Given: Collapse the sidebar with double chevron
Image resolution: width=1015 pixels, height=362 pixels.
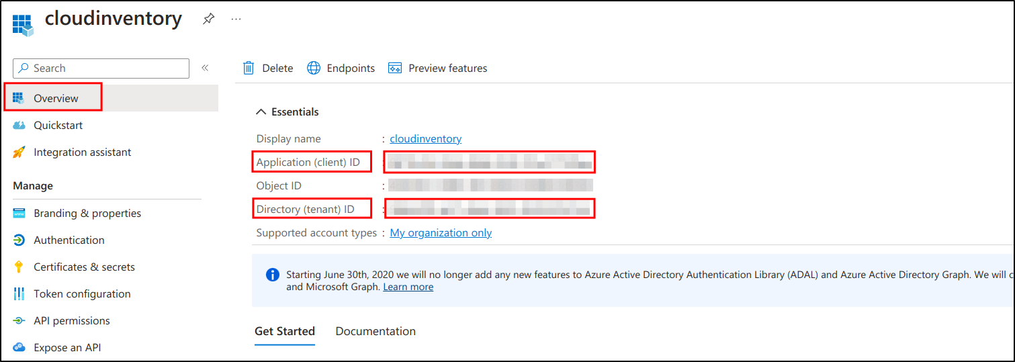Looking at the screenshot, I should coord(205,68).
